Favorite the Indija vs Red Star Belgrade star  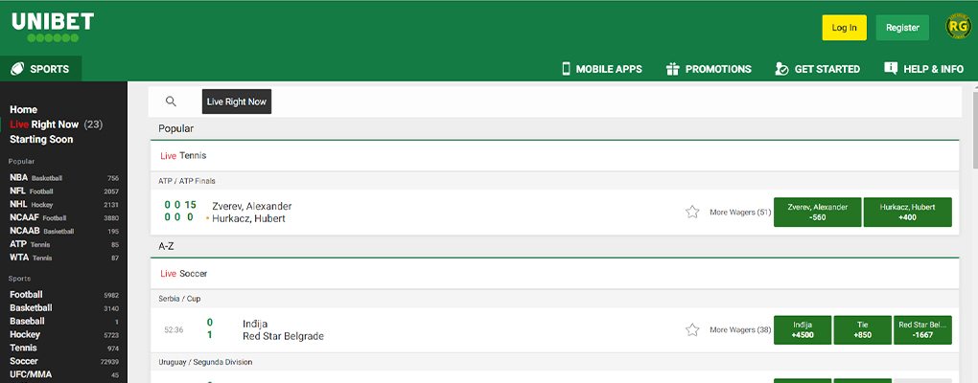[692, 330]
